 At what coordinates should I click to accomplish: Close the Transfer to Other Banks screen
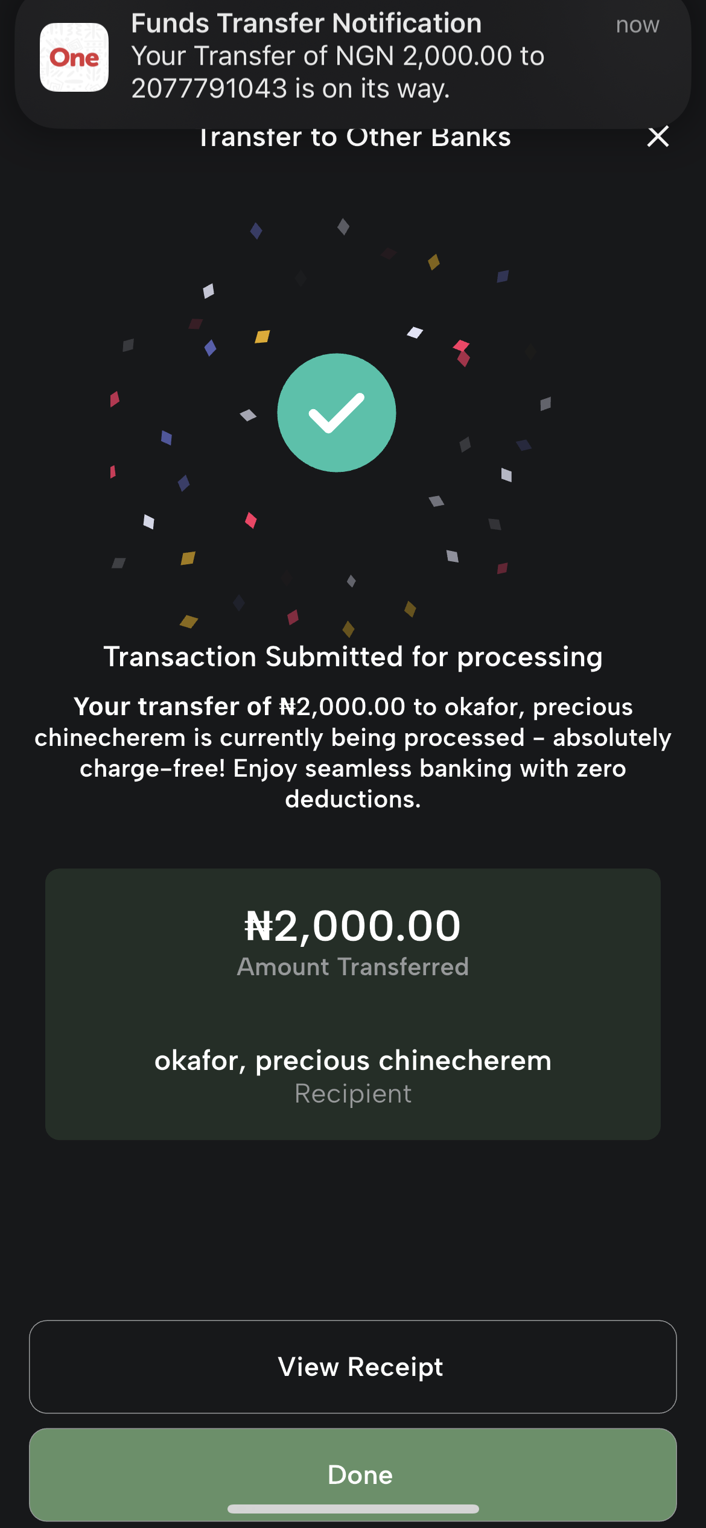pyautogui.click(x=658, y=136)
